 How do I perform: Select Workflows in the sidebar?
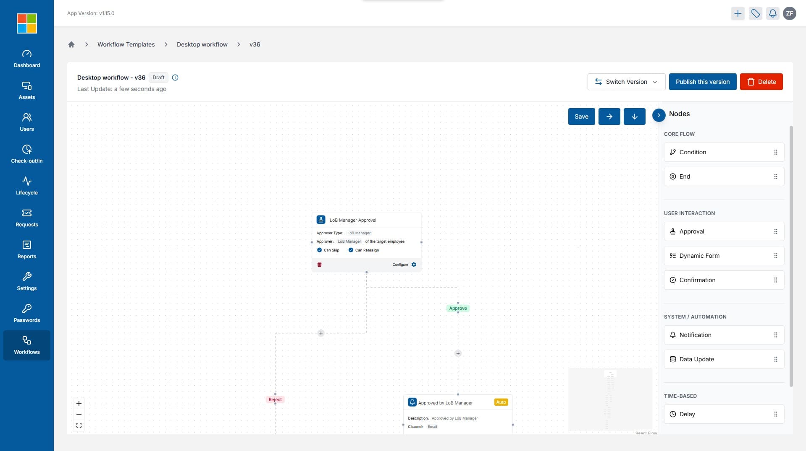click(x=27, y=345)
